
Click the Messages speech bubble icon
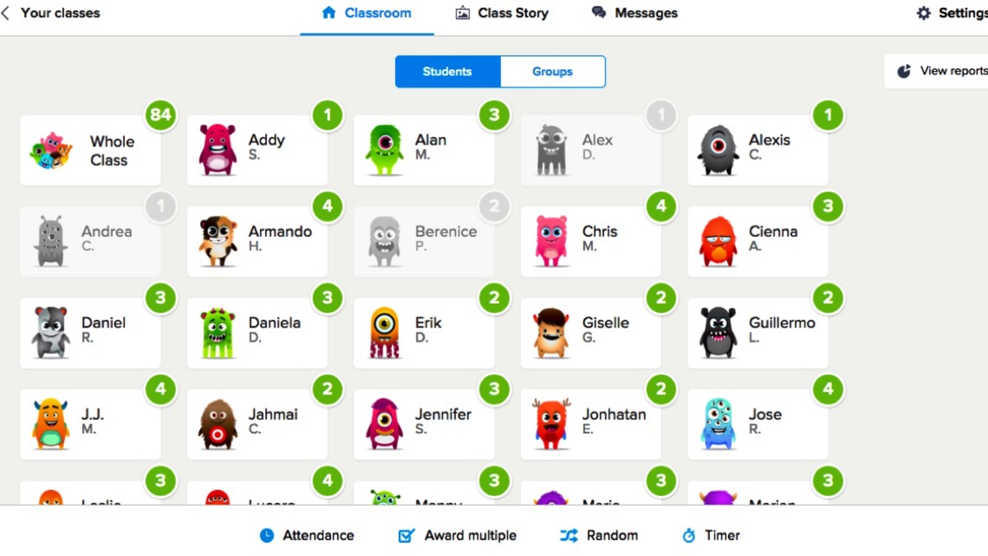(x=598, y=12)
